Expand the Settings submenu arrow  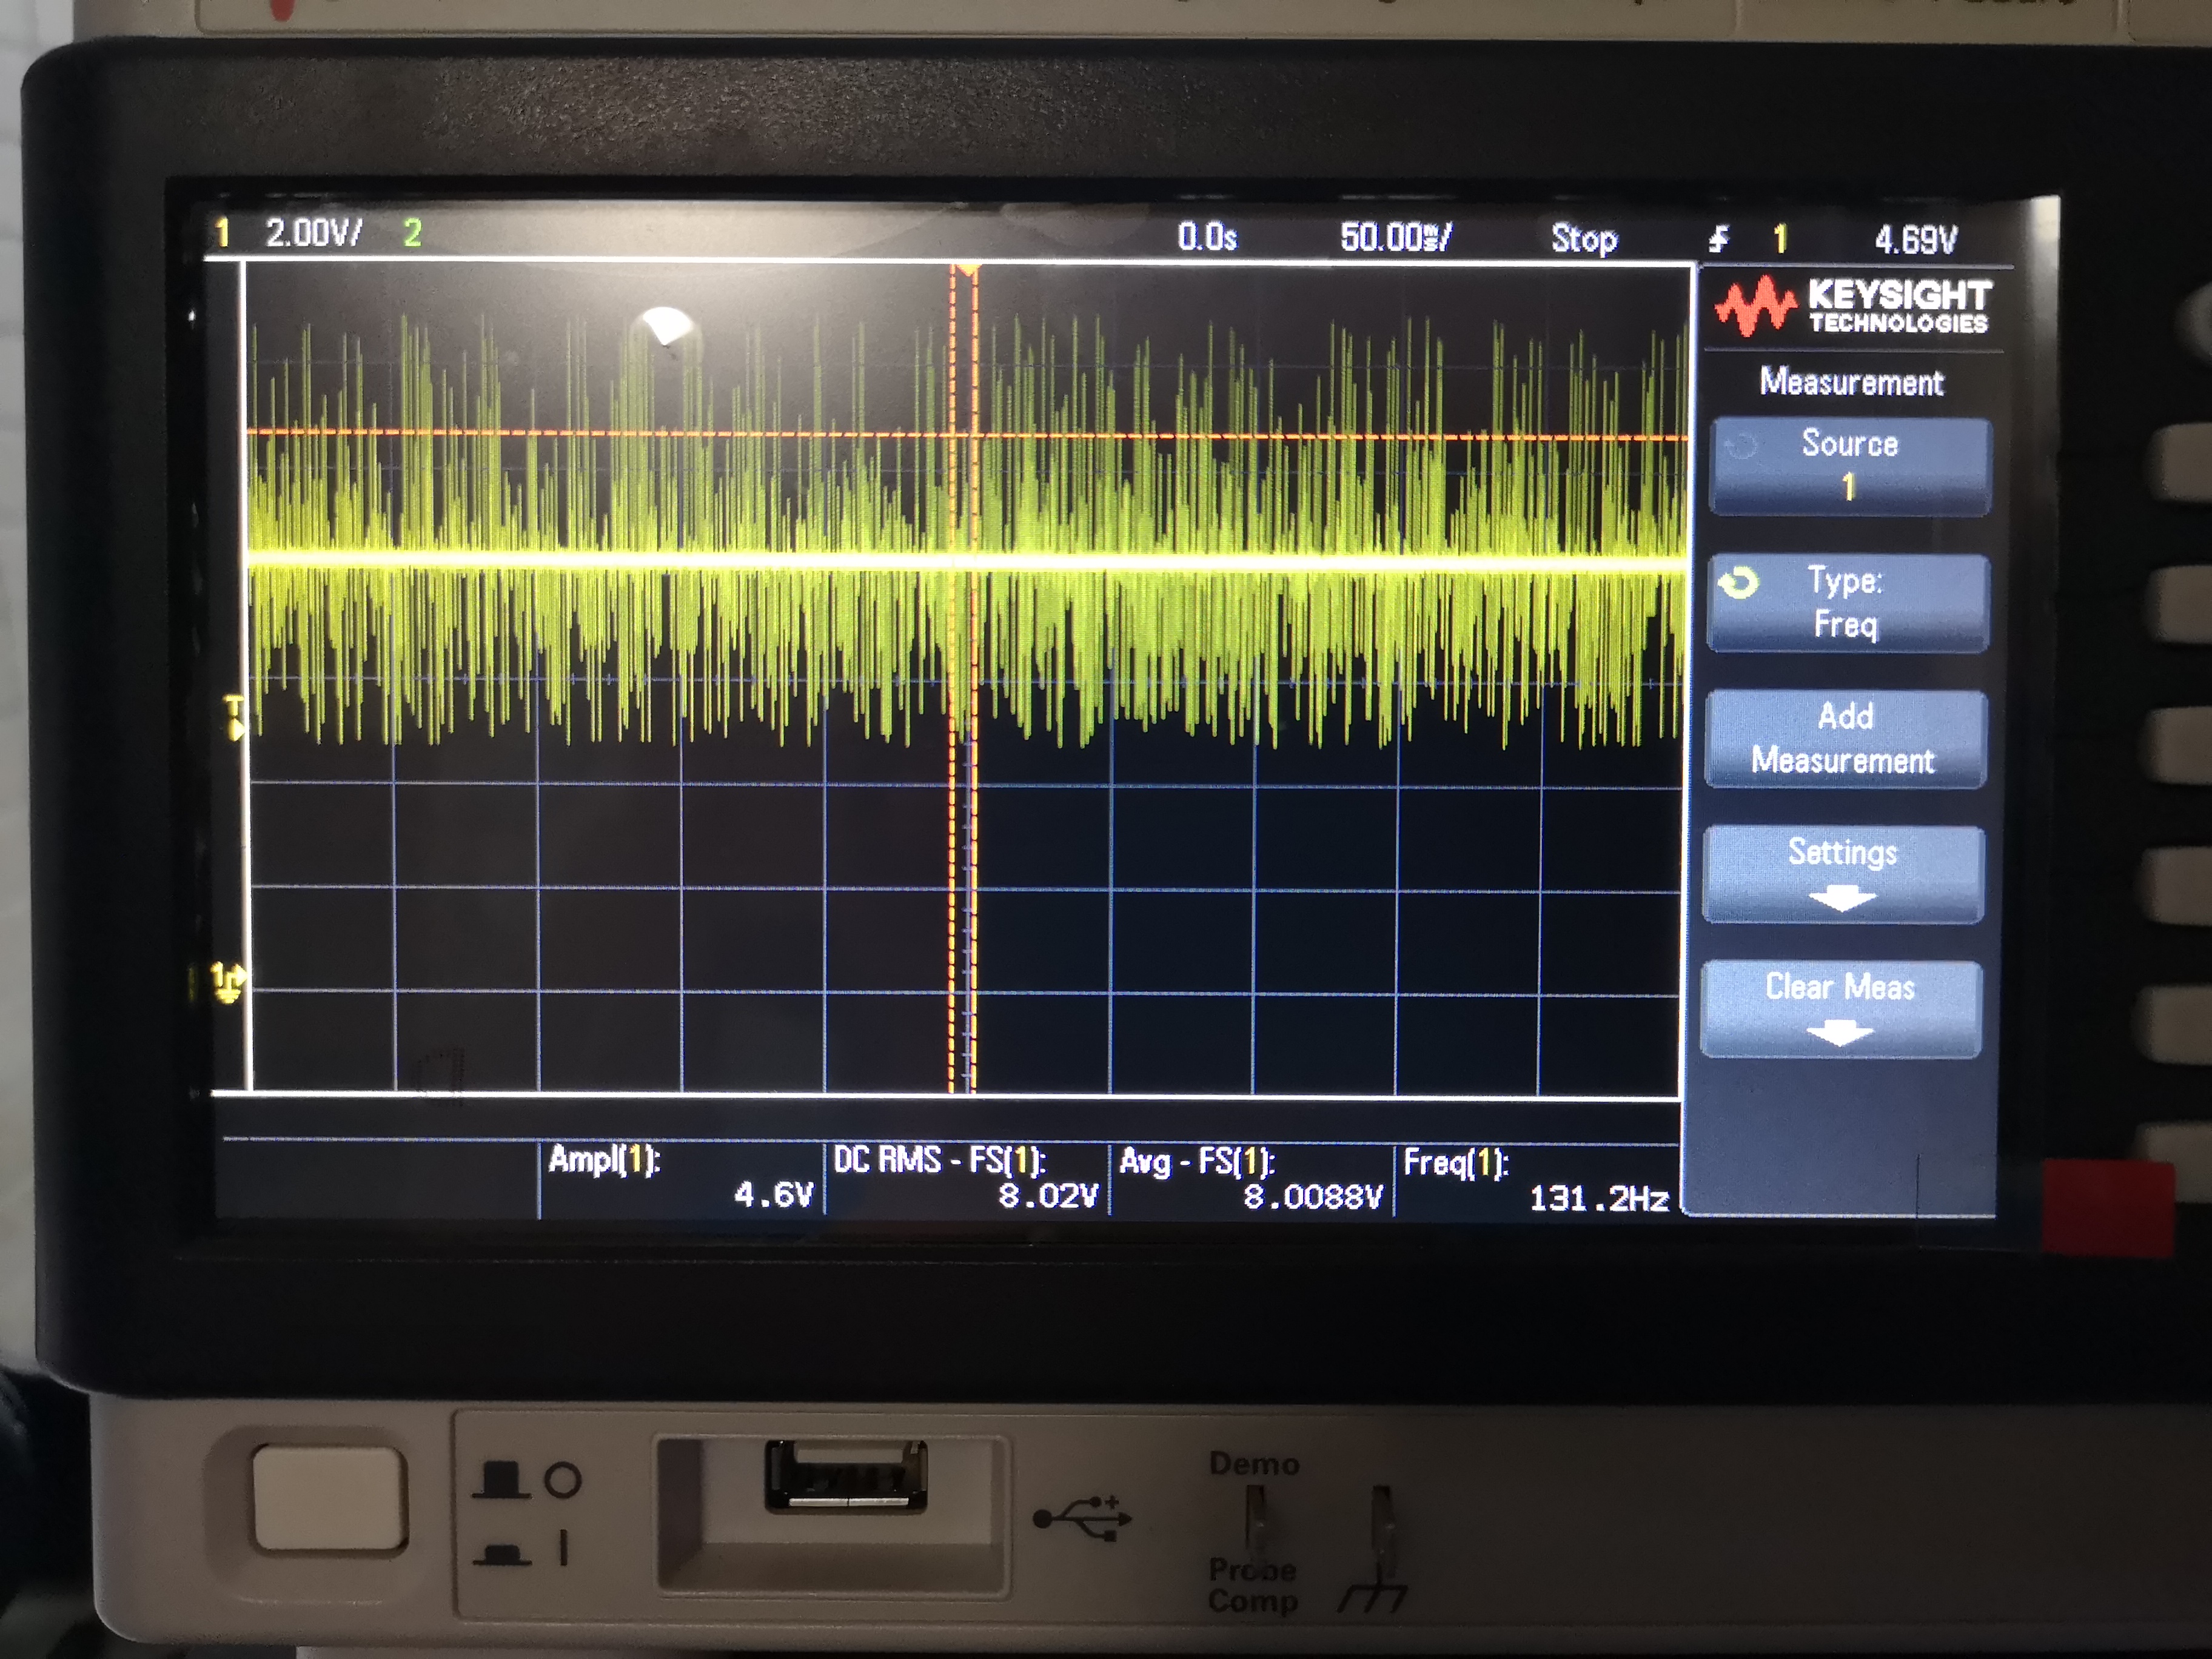coord(1842,897)
